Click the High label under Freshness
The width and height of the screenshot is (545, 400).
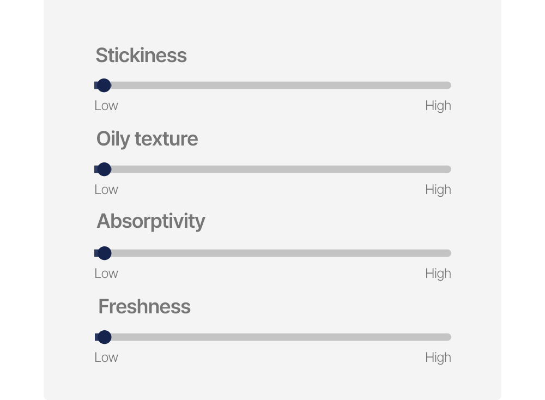[x=438, y=357]
